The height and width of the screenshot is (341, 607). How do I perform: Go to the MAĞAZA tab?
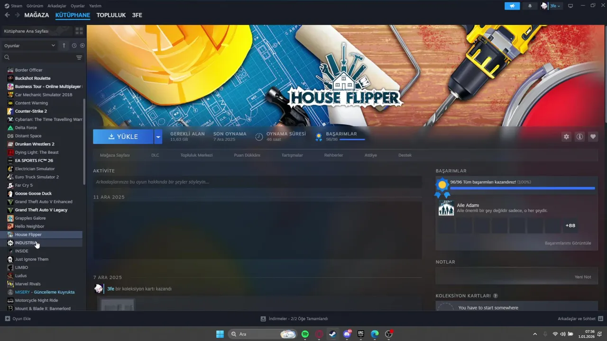(37, 15)
